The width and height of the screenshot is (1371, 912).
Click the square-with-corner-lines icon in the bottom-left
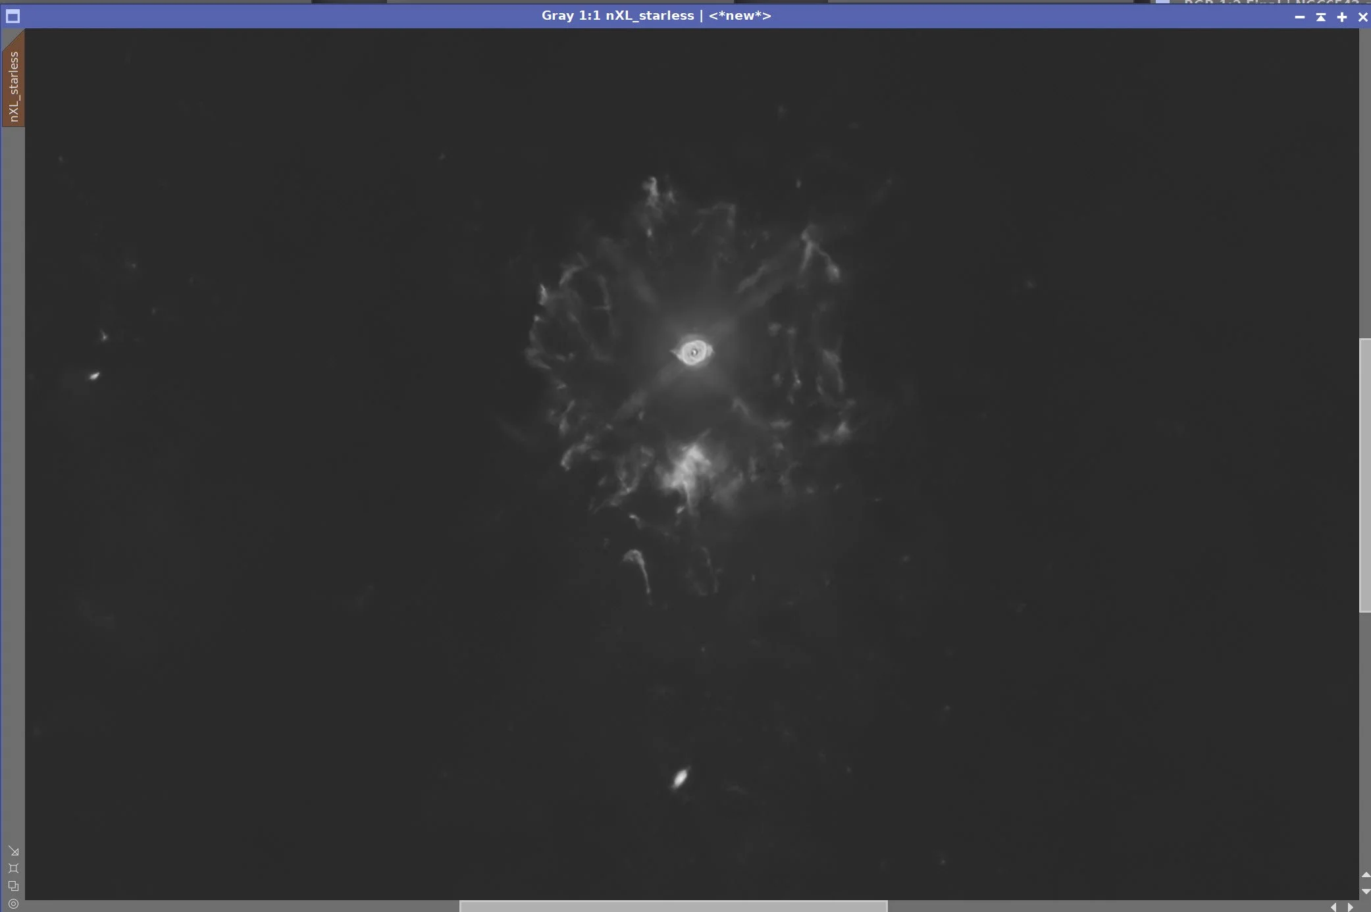click(x=14, y=869)
